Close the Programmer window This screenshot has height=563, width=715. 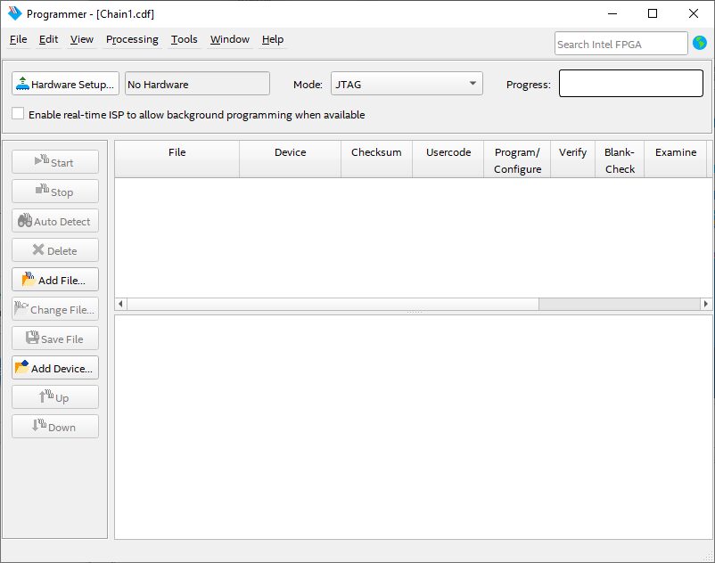694,13
